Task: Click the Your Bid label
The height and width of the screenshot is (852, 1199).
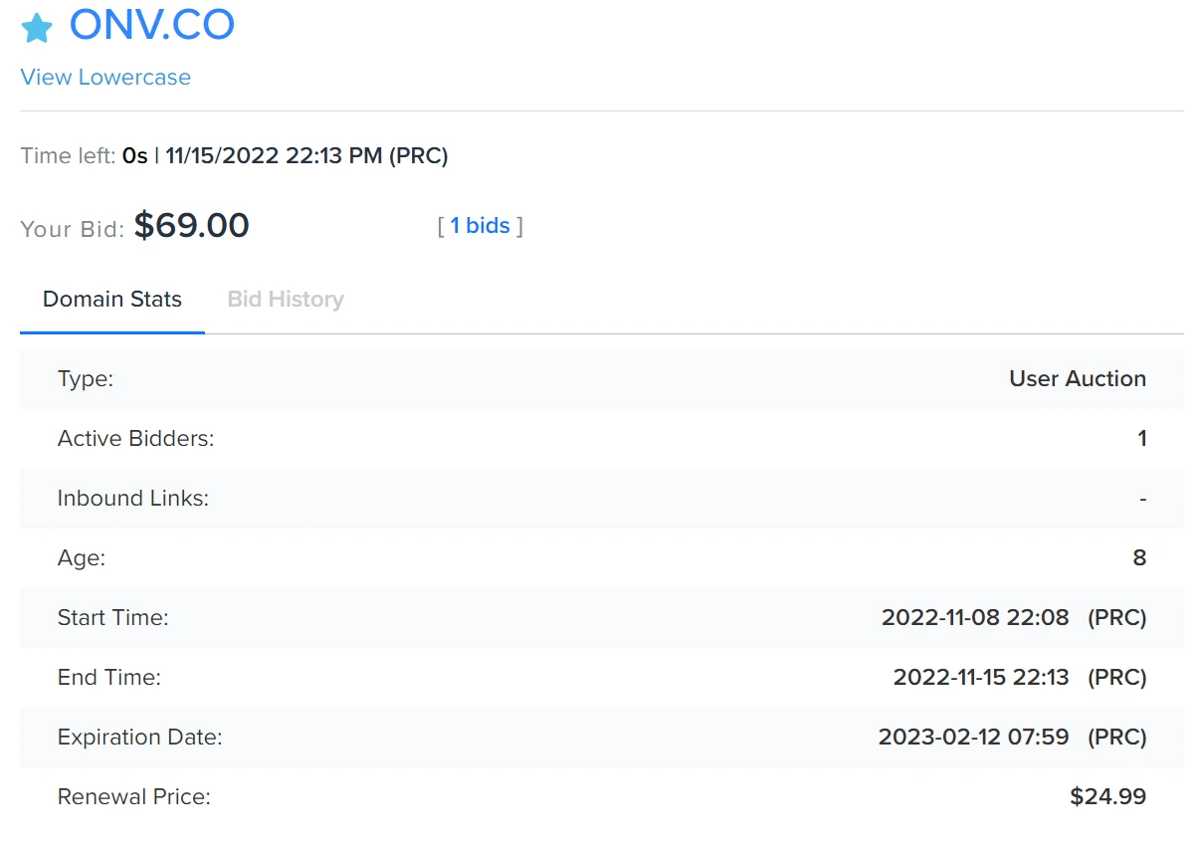Action: 73,229
